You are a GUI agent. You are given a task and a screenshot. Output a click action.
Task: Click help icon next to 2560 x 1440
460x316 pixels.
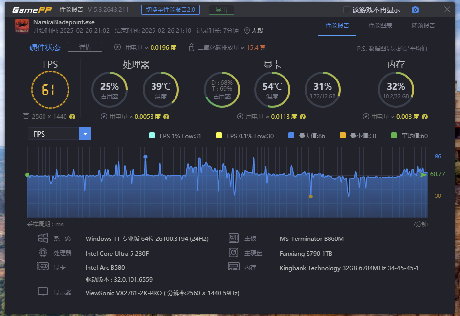click(x=72, y=117)
